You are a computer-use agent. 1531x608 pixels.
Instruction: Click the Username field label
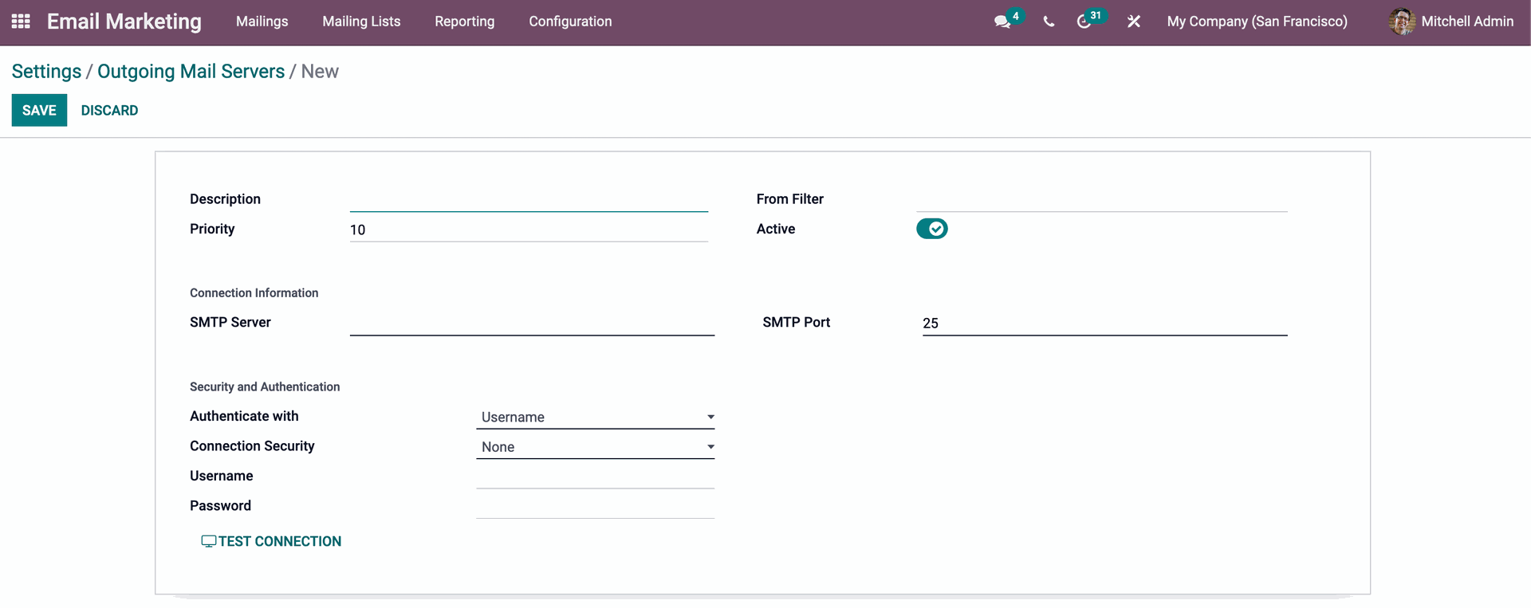point(221,476)
